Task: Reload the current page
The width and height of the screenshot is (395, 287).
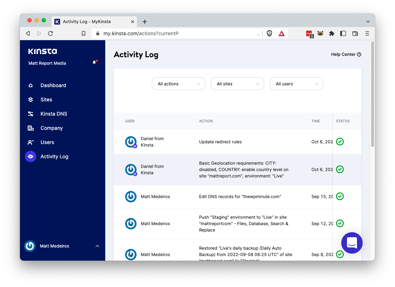Action: click(50, 33)
